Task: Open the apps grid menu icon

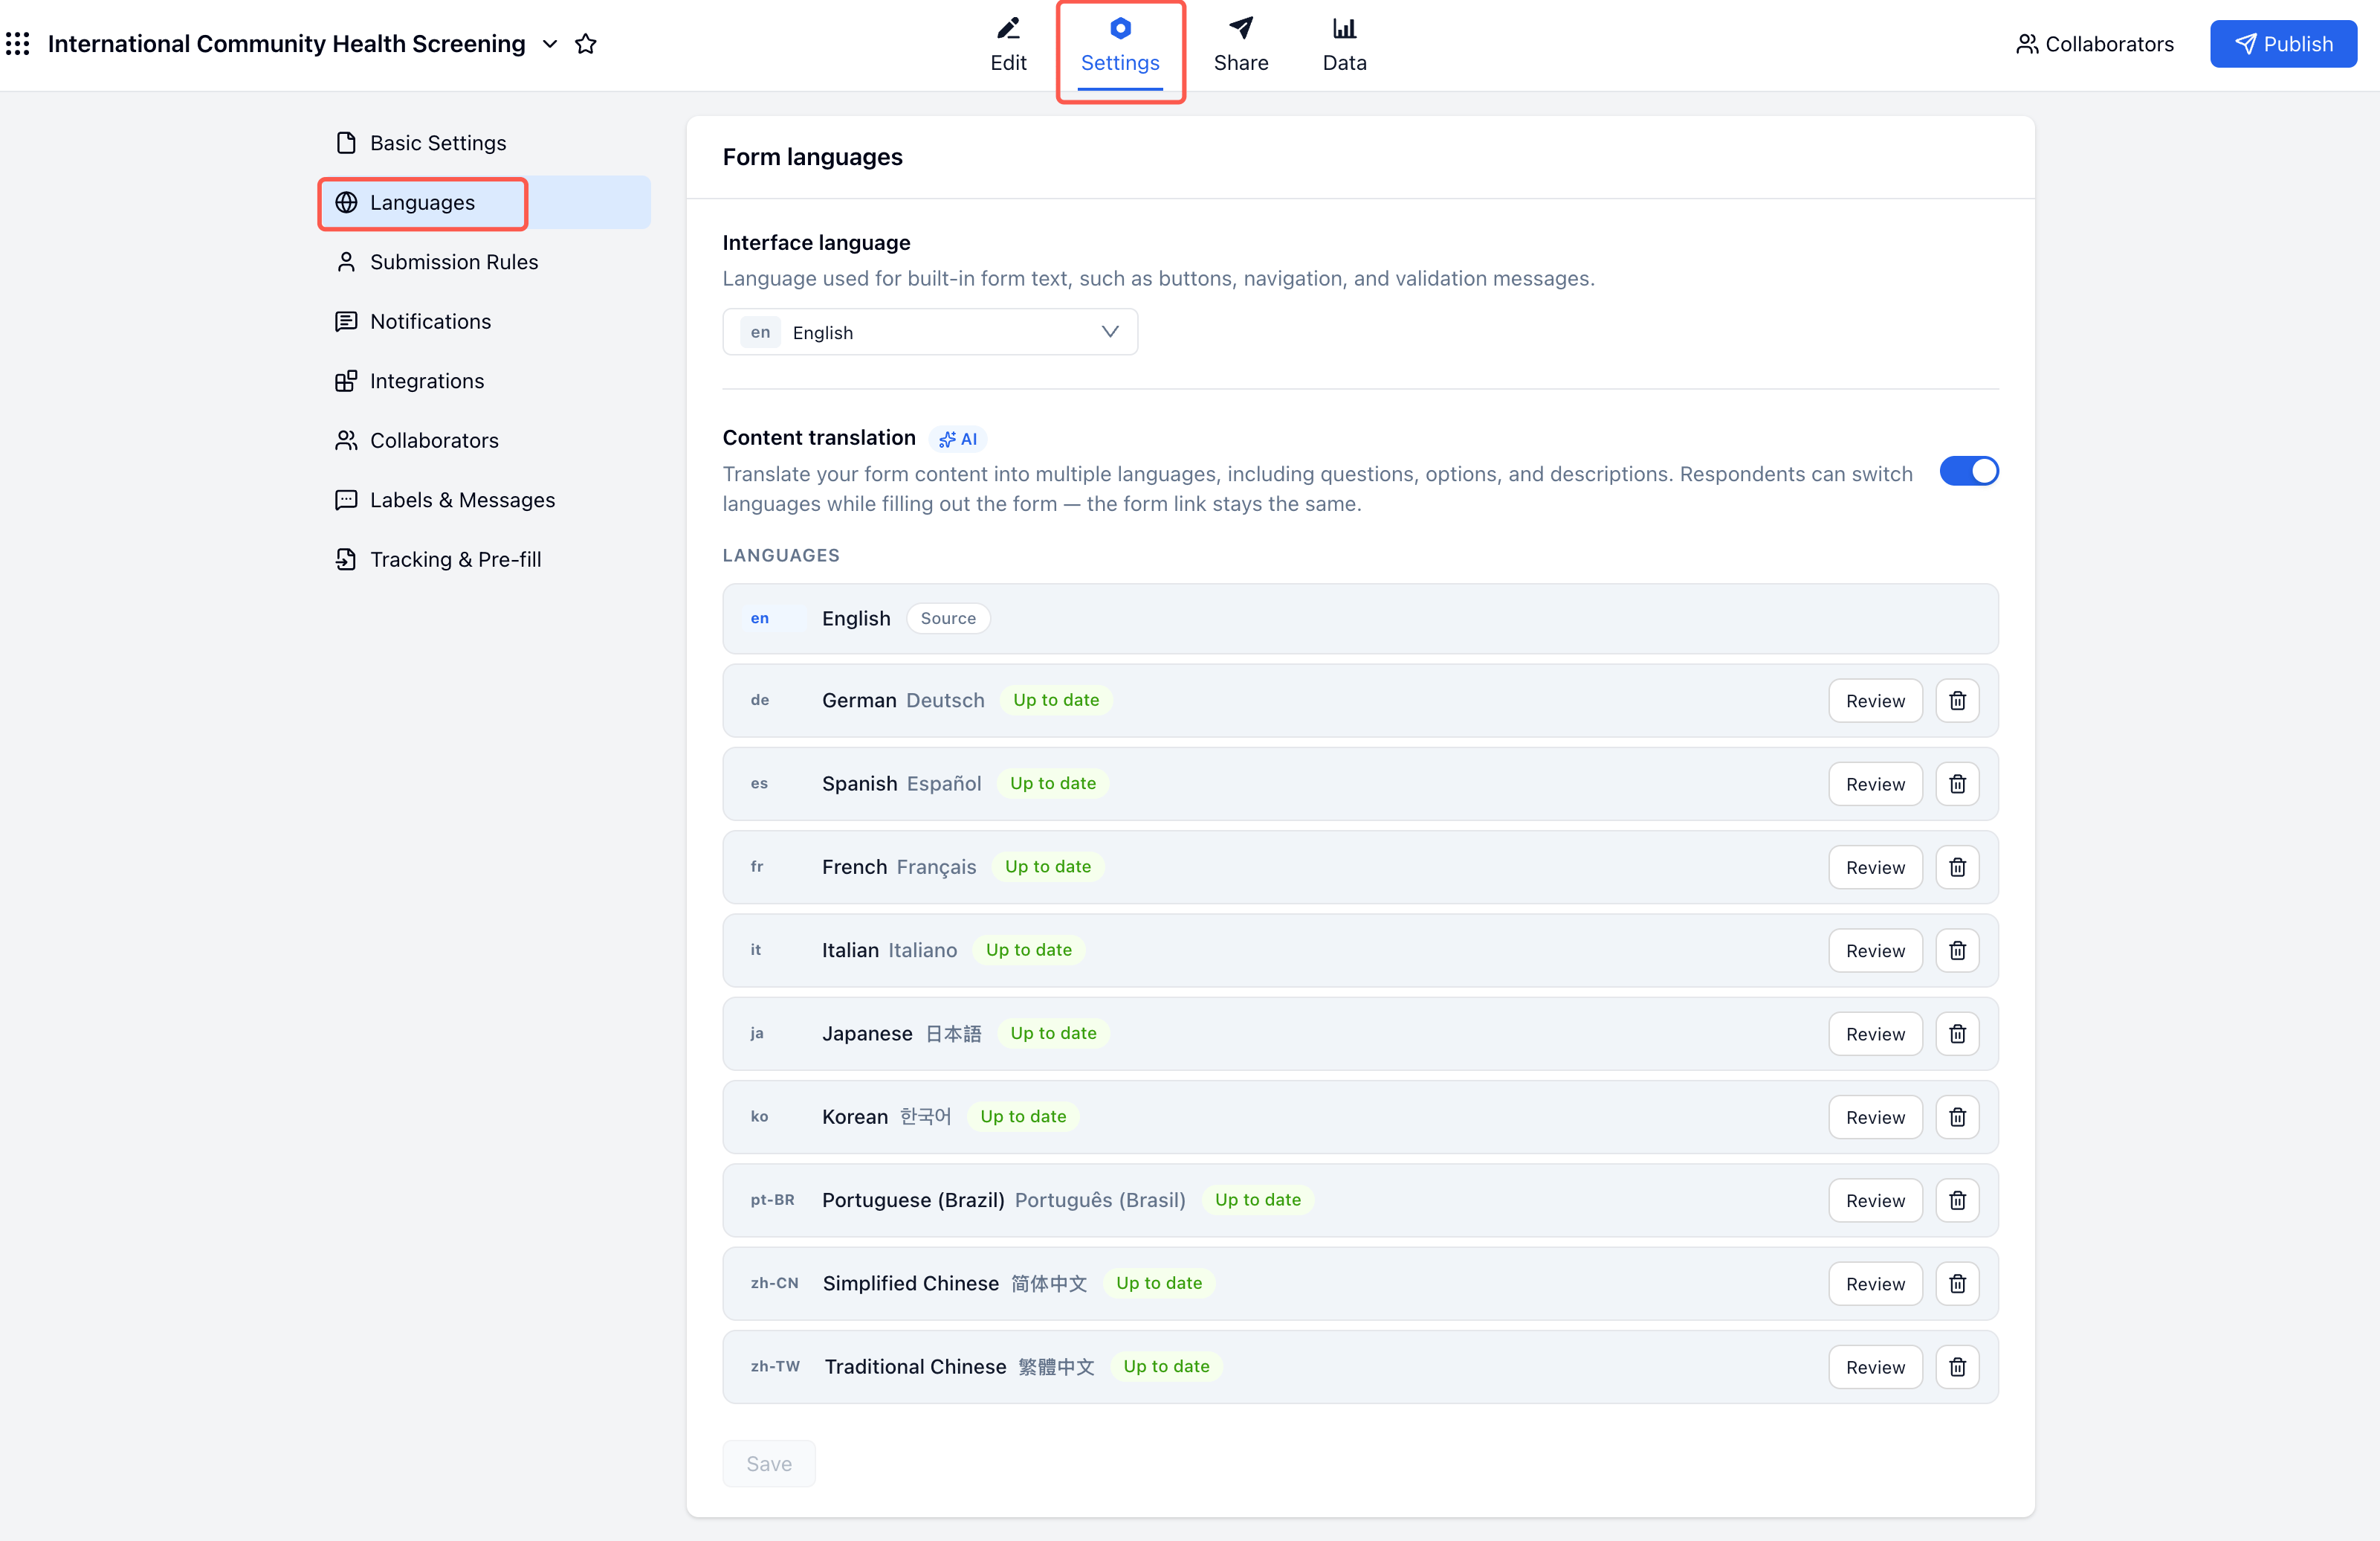Action: [x=18, y=43]
